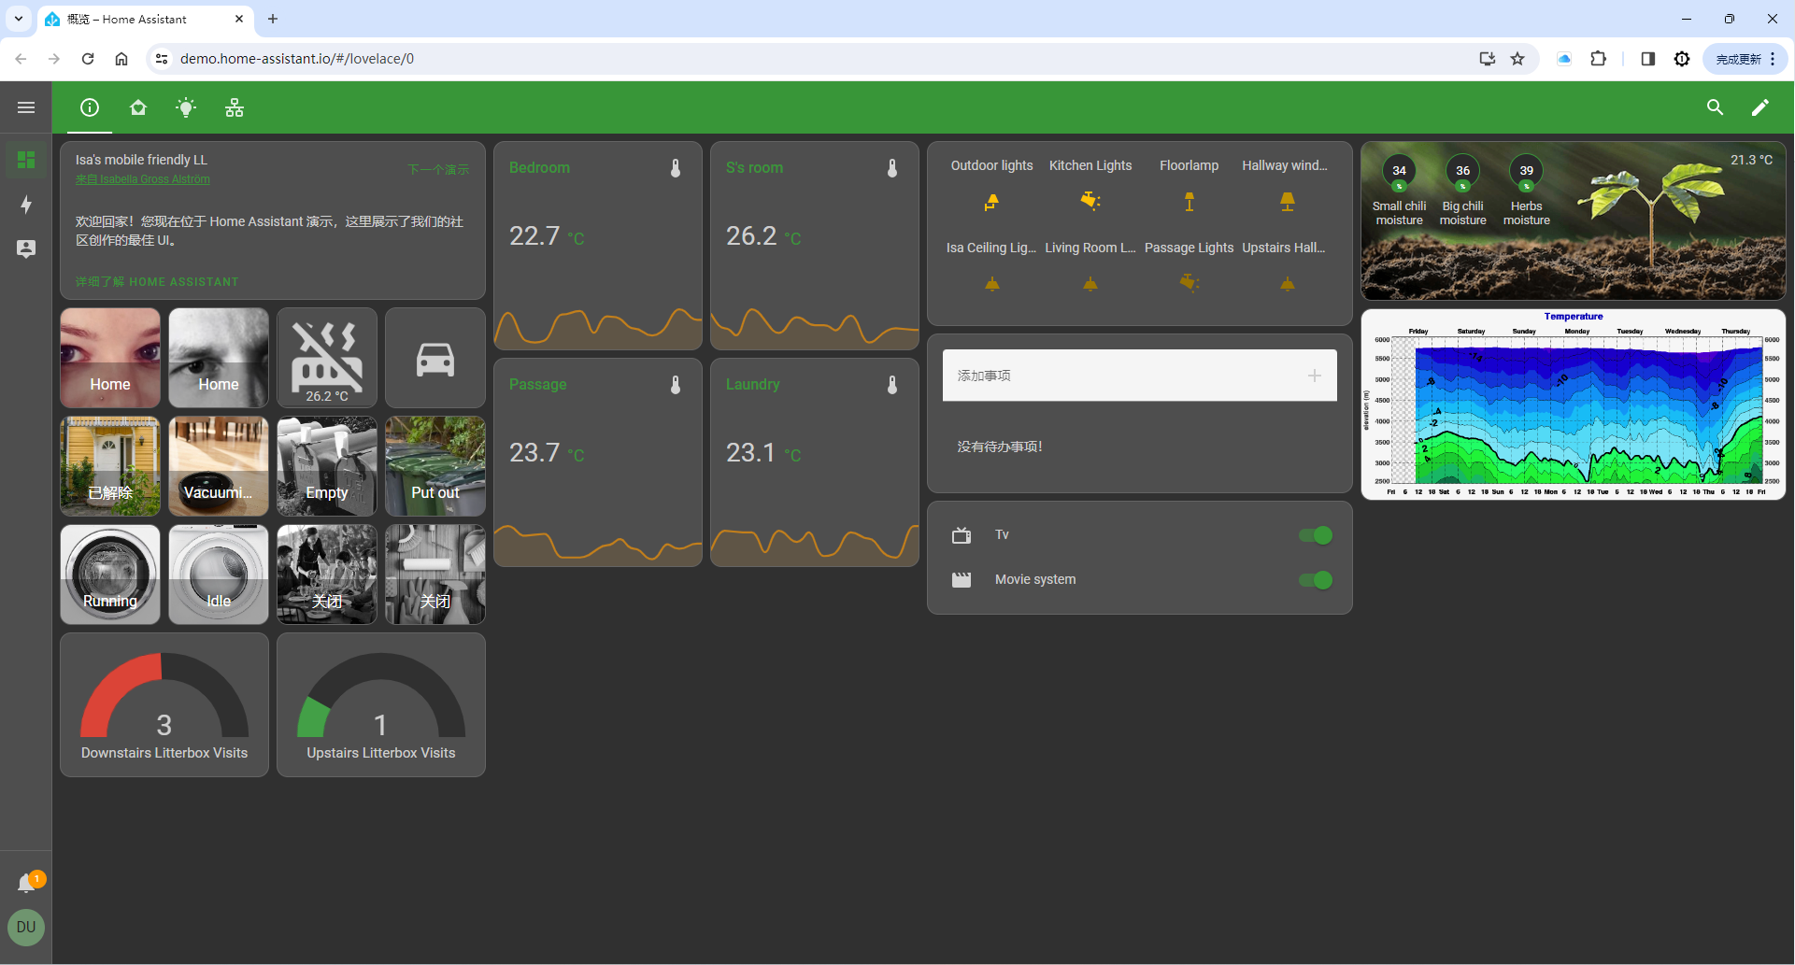Screen dimensions: 1795x965
Task: Toggle the Kitchen Lights icon
Action: (x=1090, y=201)
